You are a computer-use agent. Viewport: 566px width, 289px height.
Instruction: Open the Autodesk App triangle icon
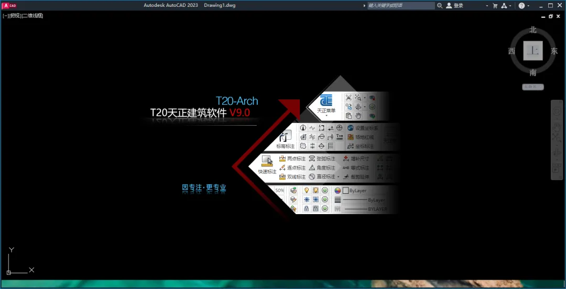(x=504, y=6)
